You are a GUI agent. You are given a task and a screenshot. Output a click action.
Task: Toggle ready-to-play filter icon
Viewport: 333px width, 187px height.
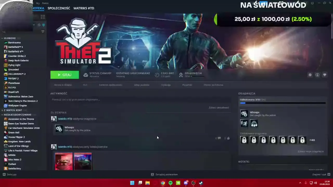pos(43,25)
